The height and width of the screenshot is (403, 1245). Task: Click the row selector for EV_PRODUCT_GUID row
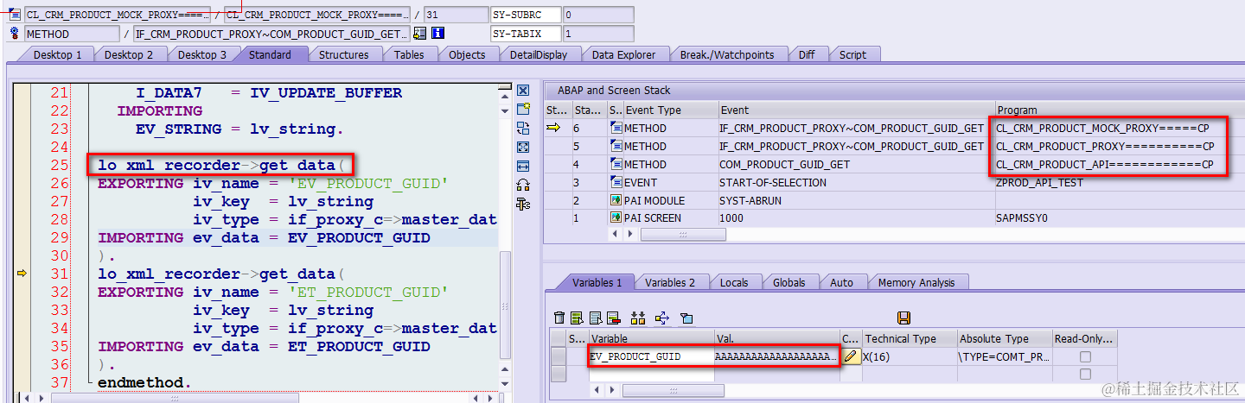(x=559, y=356)
